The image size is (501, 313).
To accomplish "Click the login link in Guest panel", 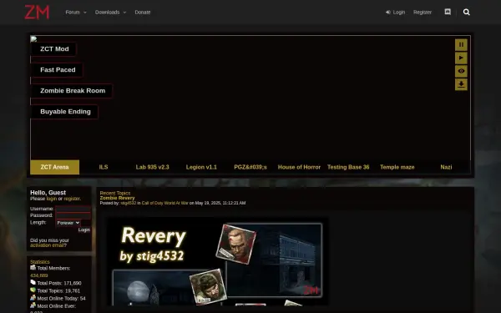I will [x=52, y=199].
